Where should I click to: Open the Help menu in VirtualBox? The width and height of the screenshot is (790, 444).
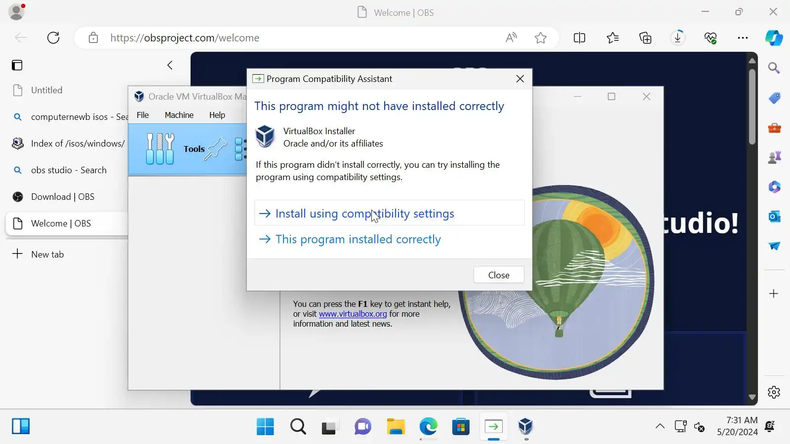coord(217,115)
